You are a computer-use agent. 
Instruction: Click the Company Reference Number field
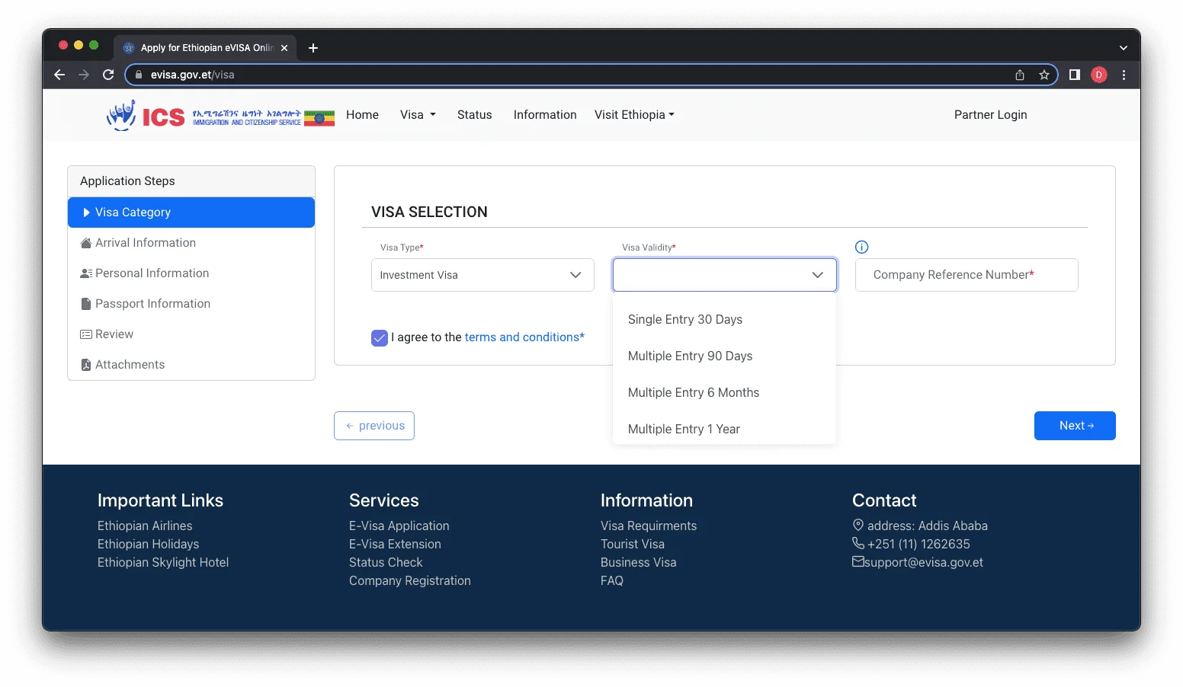point(966,275)
